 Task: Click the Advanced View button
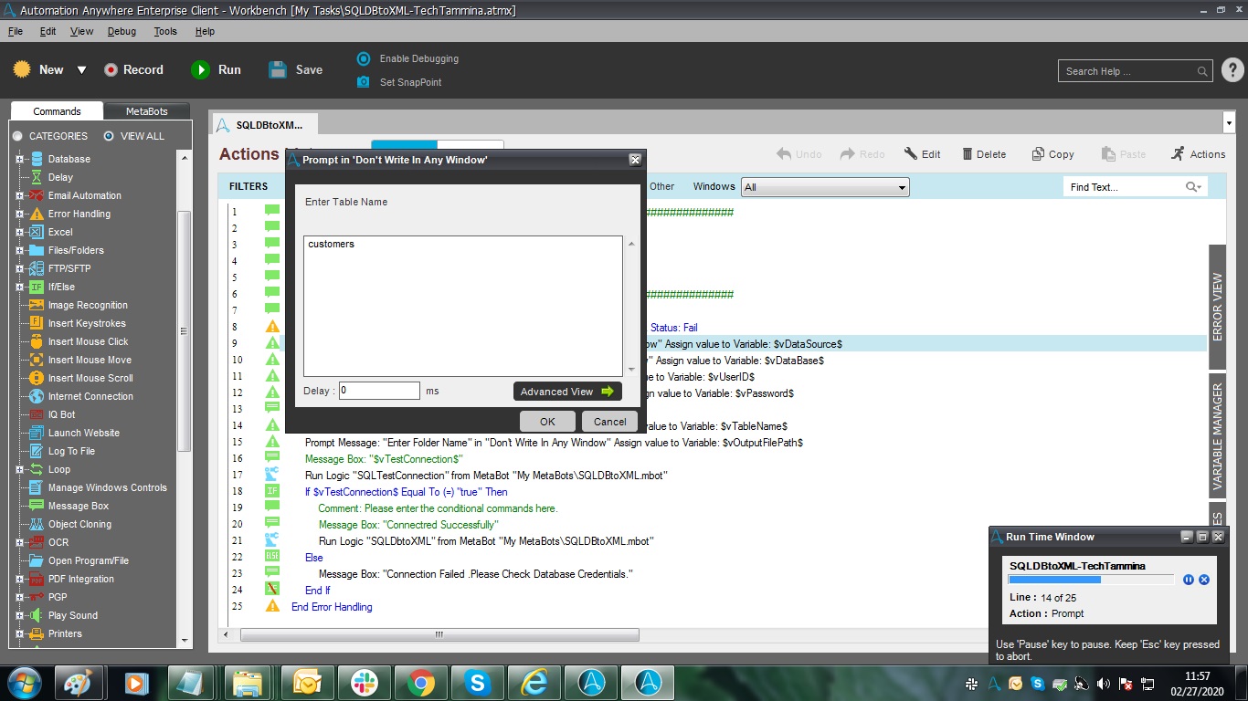pos(566,392)
